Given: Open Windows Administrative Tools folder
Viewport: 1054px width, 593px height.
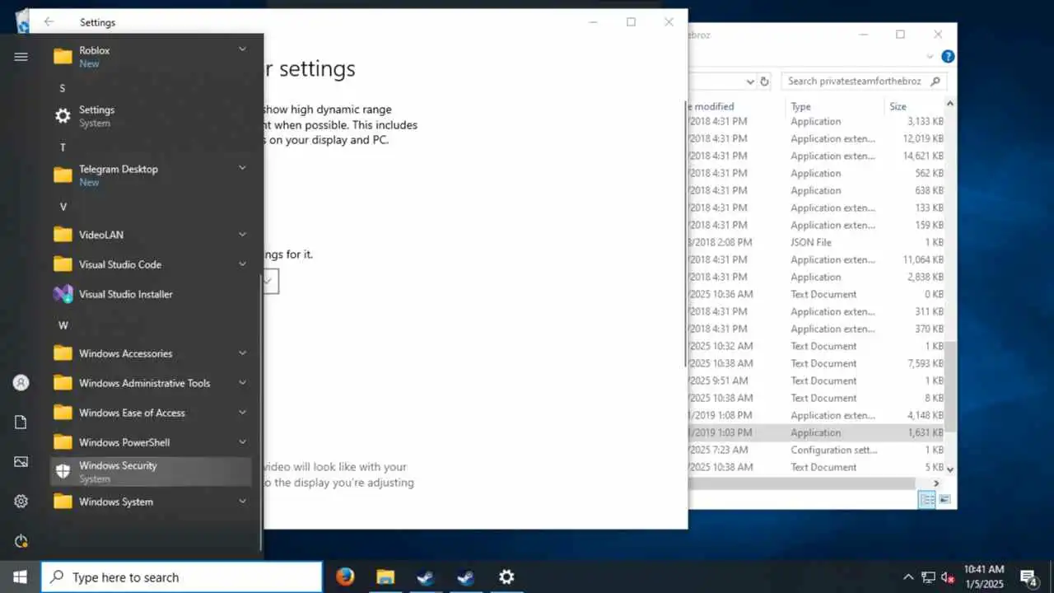Looking at the screenshot, I should [151, 383].
